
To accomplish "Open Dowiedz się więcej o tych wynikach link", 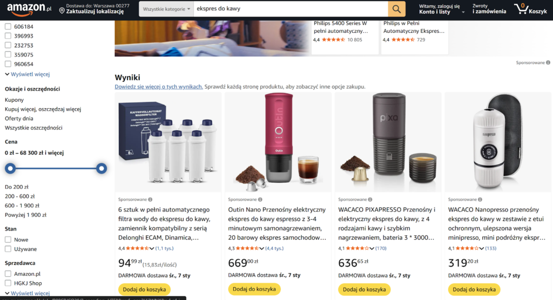I will click(x=159, y=87).
